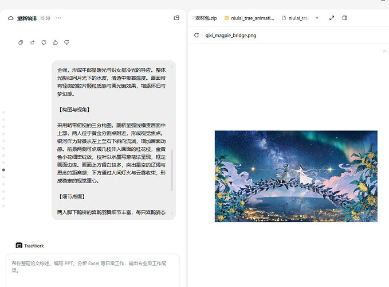The height and width of the screenshot is (287, 389).
Task: Give a thumbs up to response
Action: [55, 42]
